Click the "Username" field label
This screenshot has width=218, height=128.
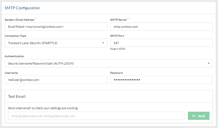(11, 73)
